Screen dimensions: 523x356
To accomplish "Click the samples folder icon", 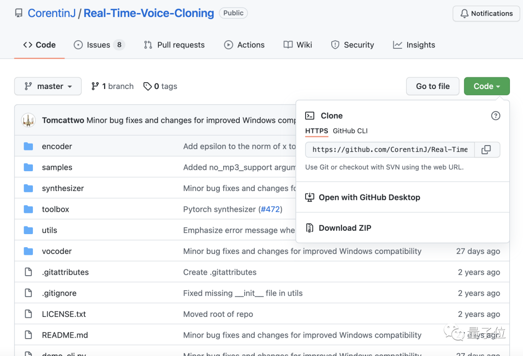I will tap(29, 167).
